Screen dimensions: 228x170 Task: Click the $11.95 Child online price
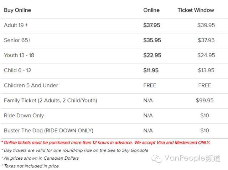click(151, 70)
